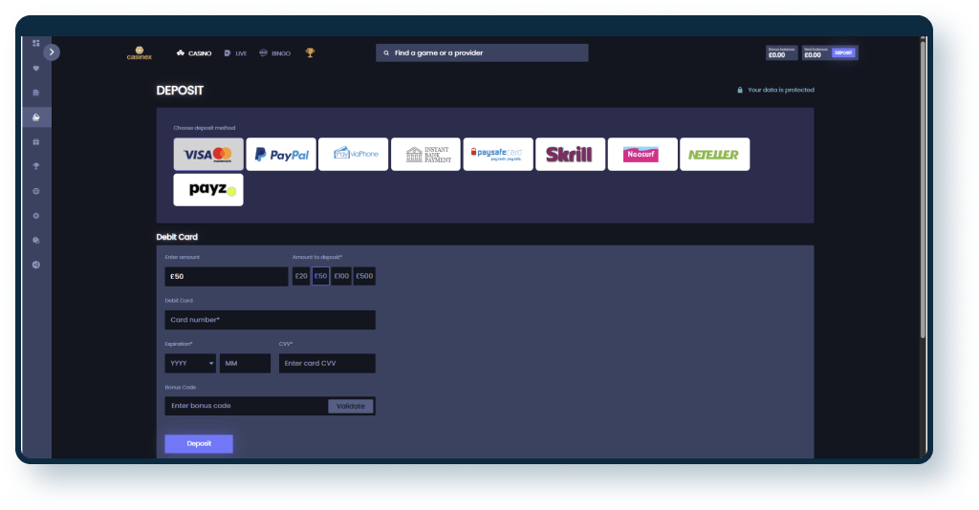Click the purple Deposit submit button
The width and height of the screenshot is (979, 510).
click(x=199, y=443)
